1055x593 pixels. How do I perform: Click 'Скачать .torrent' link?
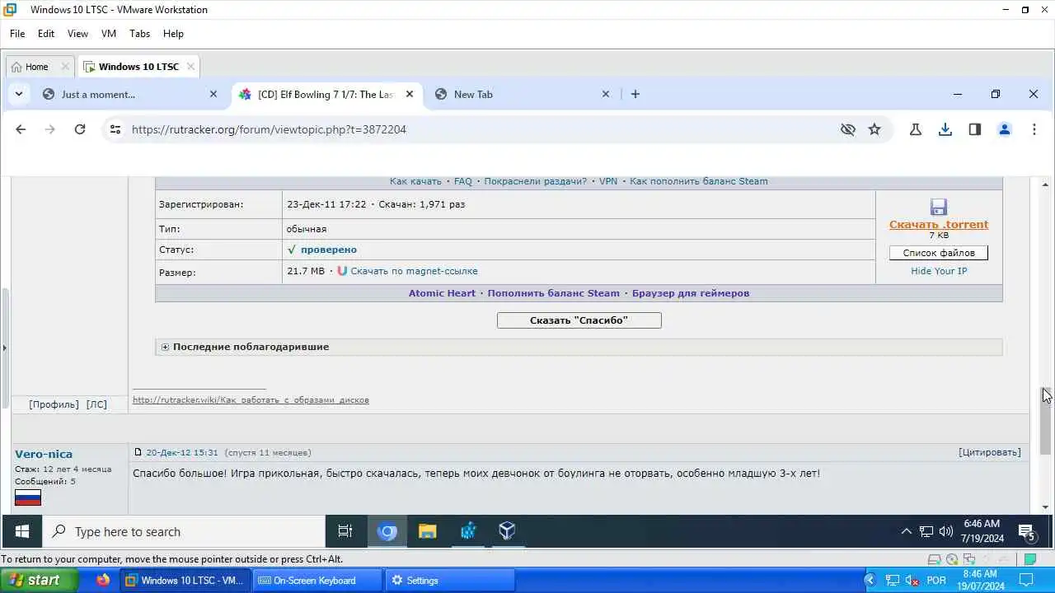(939, 224)
